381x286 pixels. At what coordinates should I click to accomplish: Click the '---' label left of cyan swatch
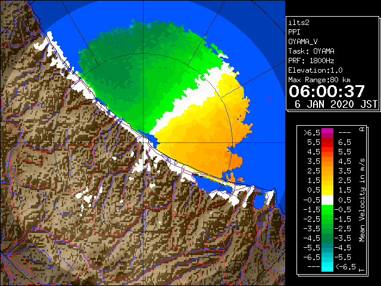pyautogui.click(x=314, y=267)
